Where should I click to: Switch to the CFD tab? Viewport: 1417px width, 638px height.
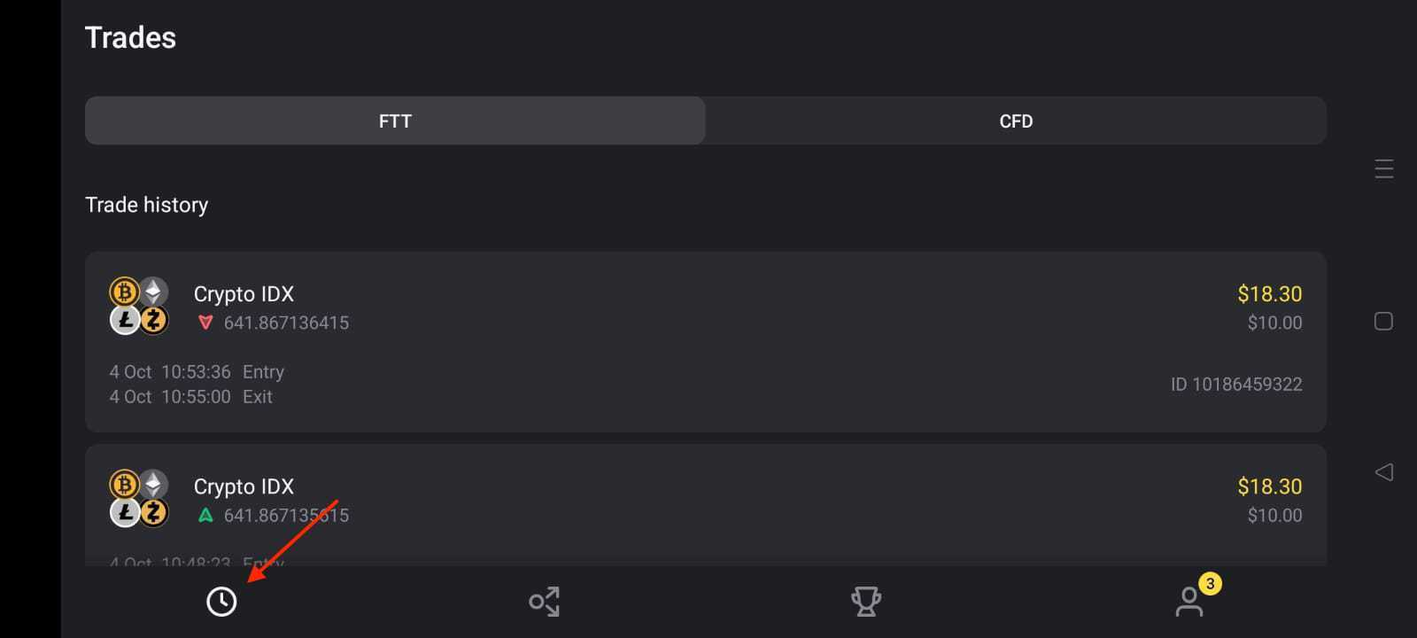click(1016, 121)
